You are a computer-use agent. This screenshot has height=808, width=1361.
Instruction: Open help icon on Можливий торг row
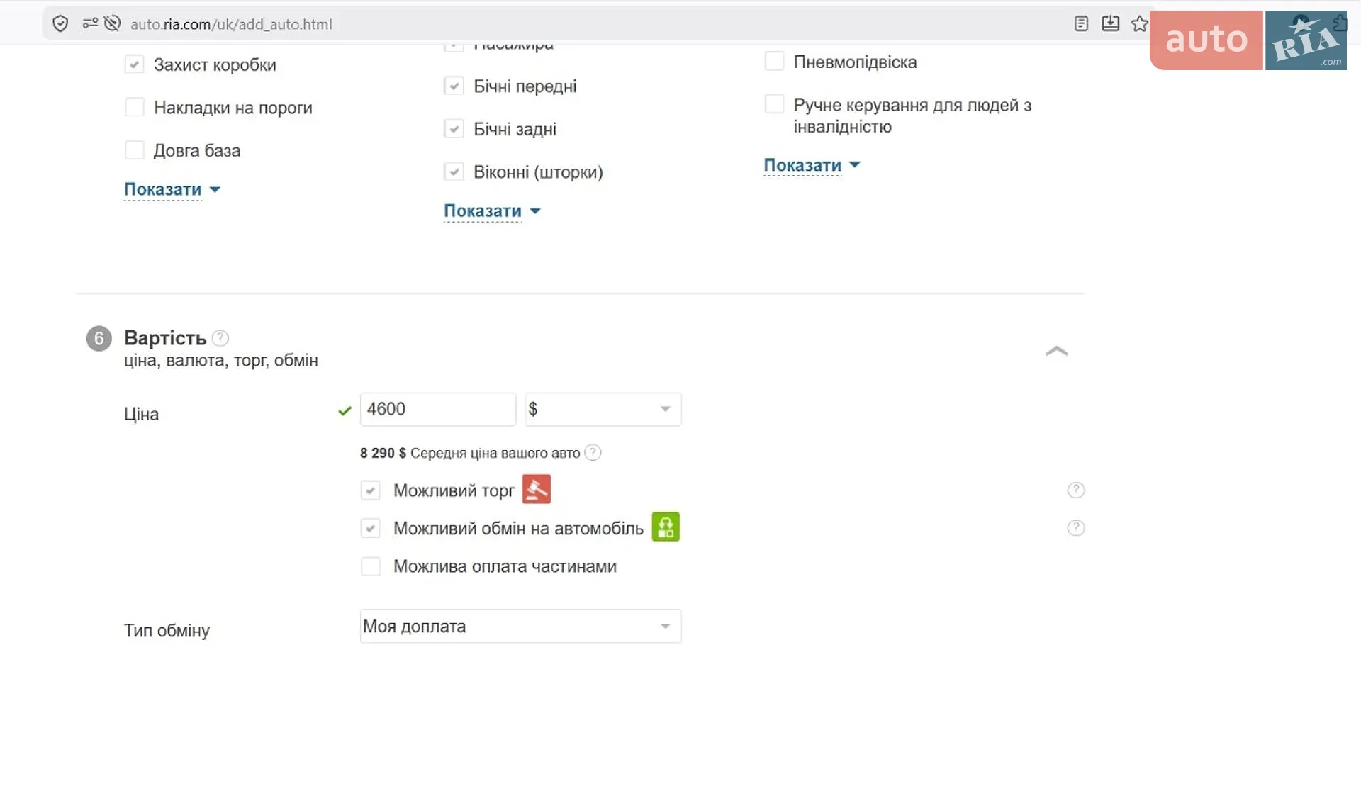pyautogui.click(x=1075, y=490)
